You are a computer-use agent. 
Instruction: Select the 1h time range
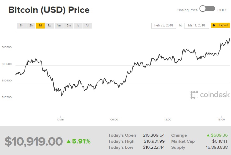pyautogui.click(x=21, y=25)
